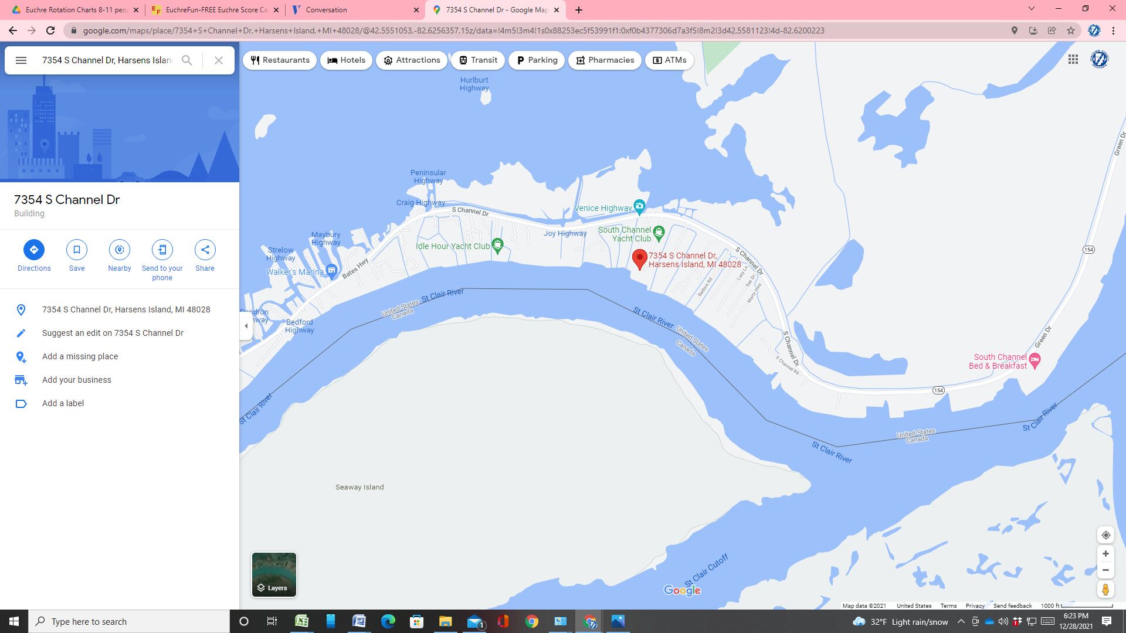Click the red location pin marker

click(640, 259)
